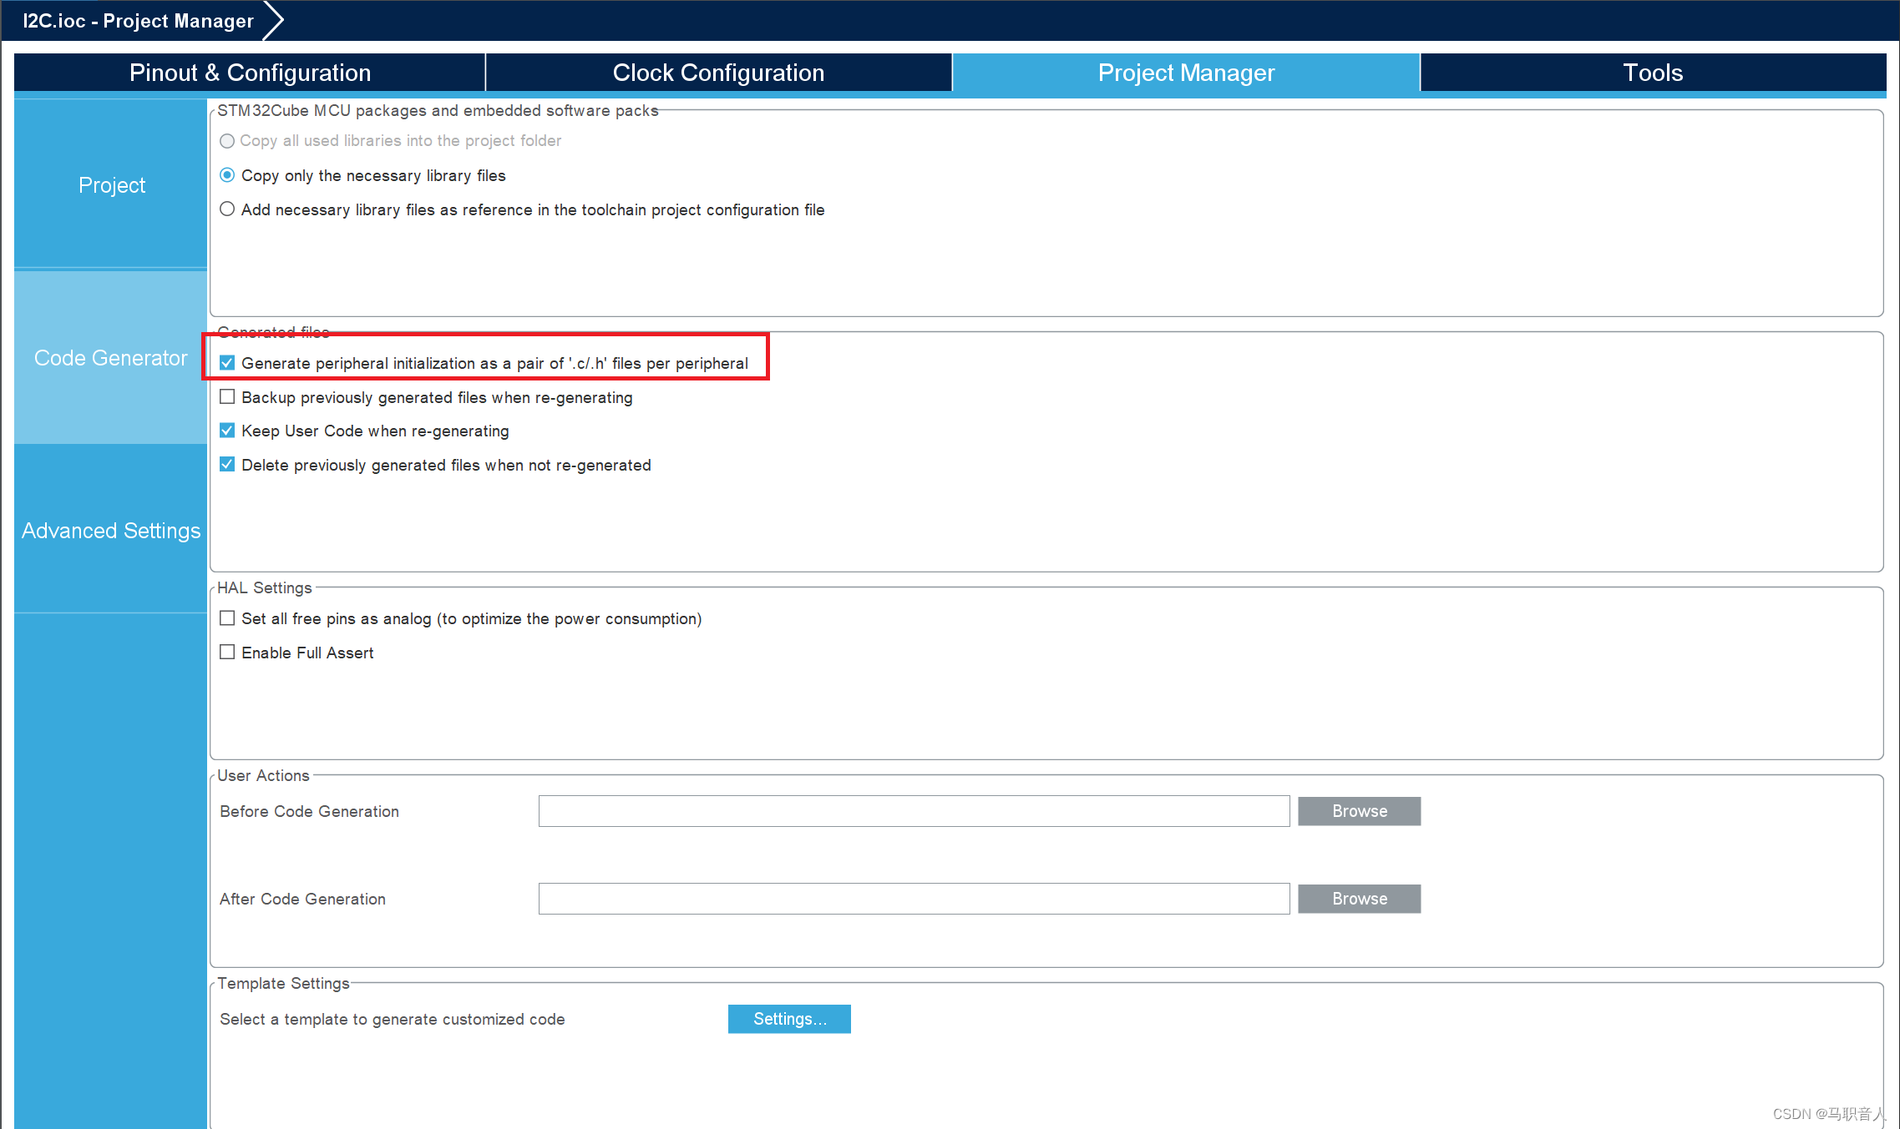Open the Project side section
1900x1129 pixels.
click(111, 184)
